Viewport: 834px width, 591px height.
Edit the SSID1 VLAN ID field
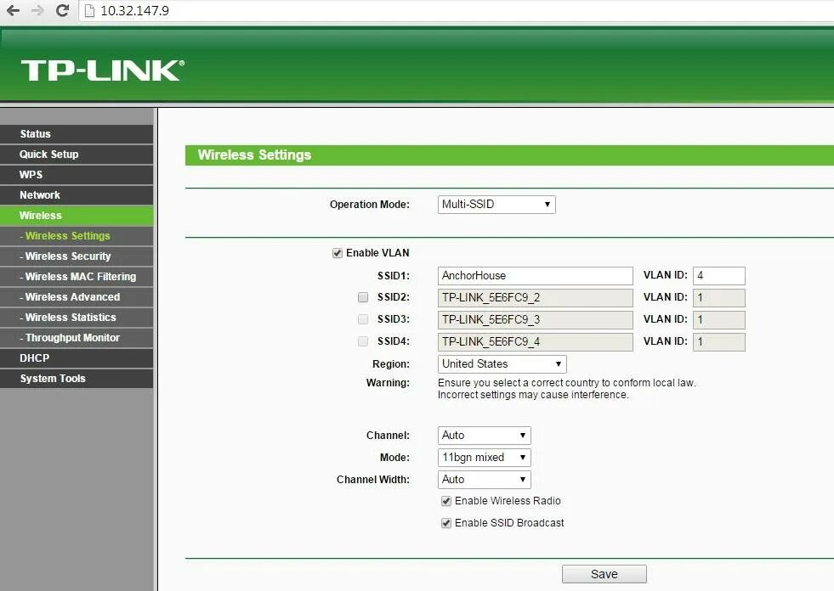[x=718, y=276]
